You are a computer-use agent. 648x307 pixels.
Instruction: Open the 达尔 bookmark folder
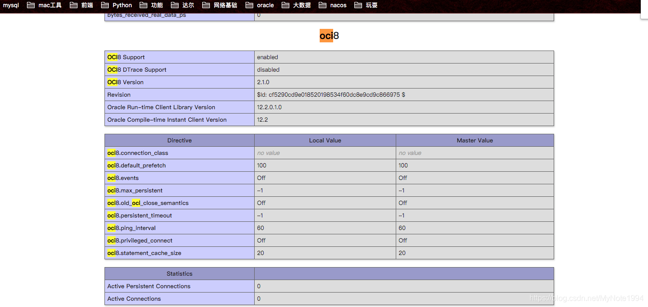182,5
